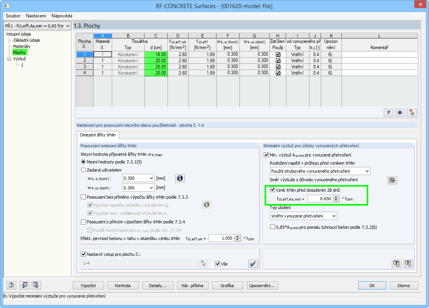
Task: Click Vnitřní type cell in row 2
Action: coord(297,61)
